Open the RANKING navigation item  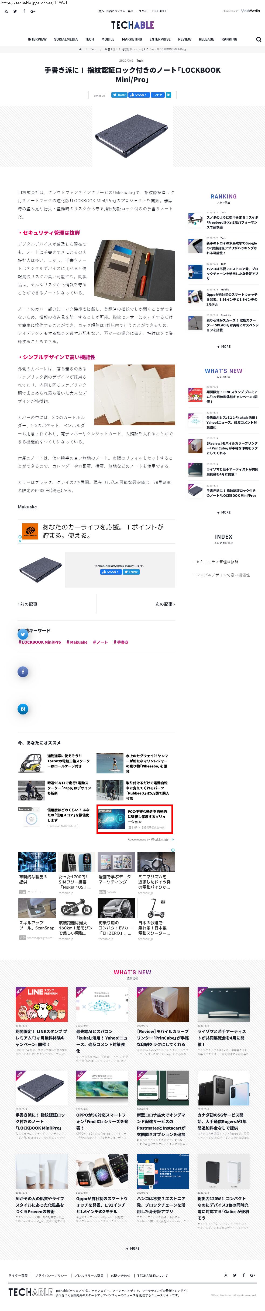229,39
